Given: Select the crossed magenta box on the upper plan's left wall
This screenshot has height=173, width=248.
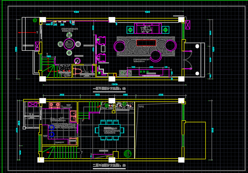Looking at the screenshot, I should click(37, 46).
